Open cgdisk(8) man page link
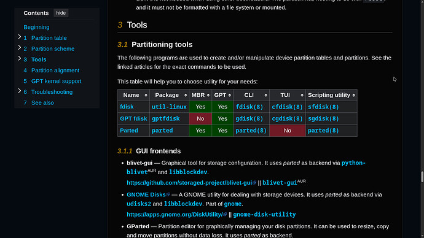The width and height of the screenshot is (424, 238). [287, 119]
